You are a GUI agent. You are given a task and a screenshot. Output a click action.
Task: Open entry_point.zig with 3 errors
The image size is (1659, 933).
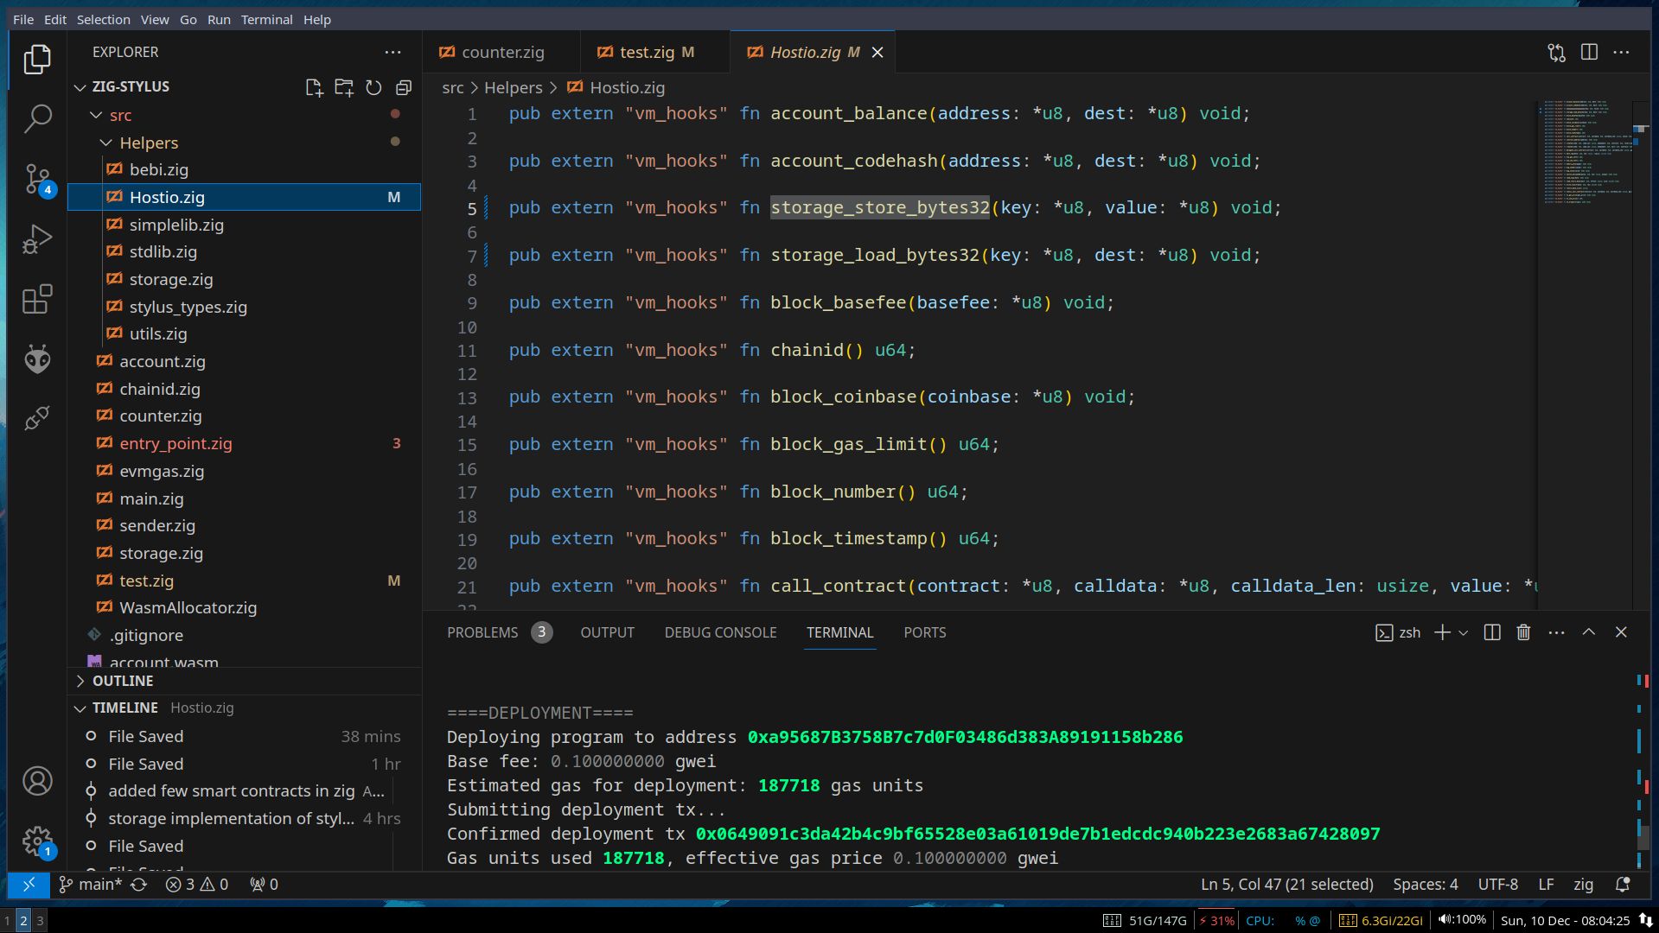tap(244, 444)
